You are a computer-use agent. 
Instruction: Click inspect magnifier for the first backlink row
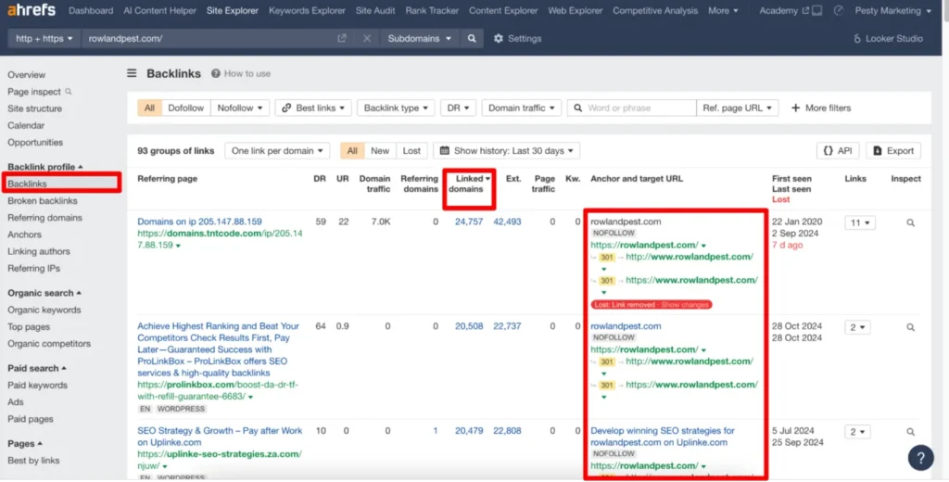point(910,223)
